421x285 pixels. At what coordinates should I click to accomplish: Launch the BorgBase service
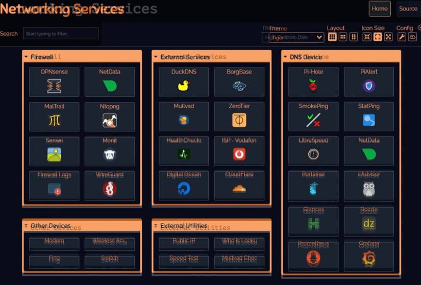(239, 82)
